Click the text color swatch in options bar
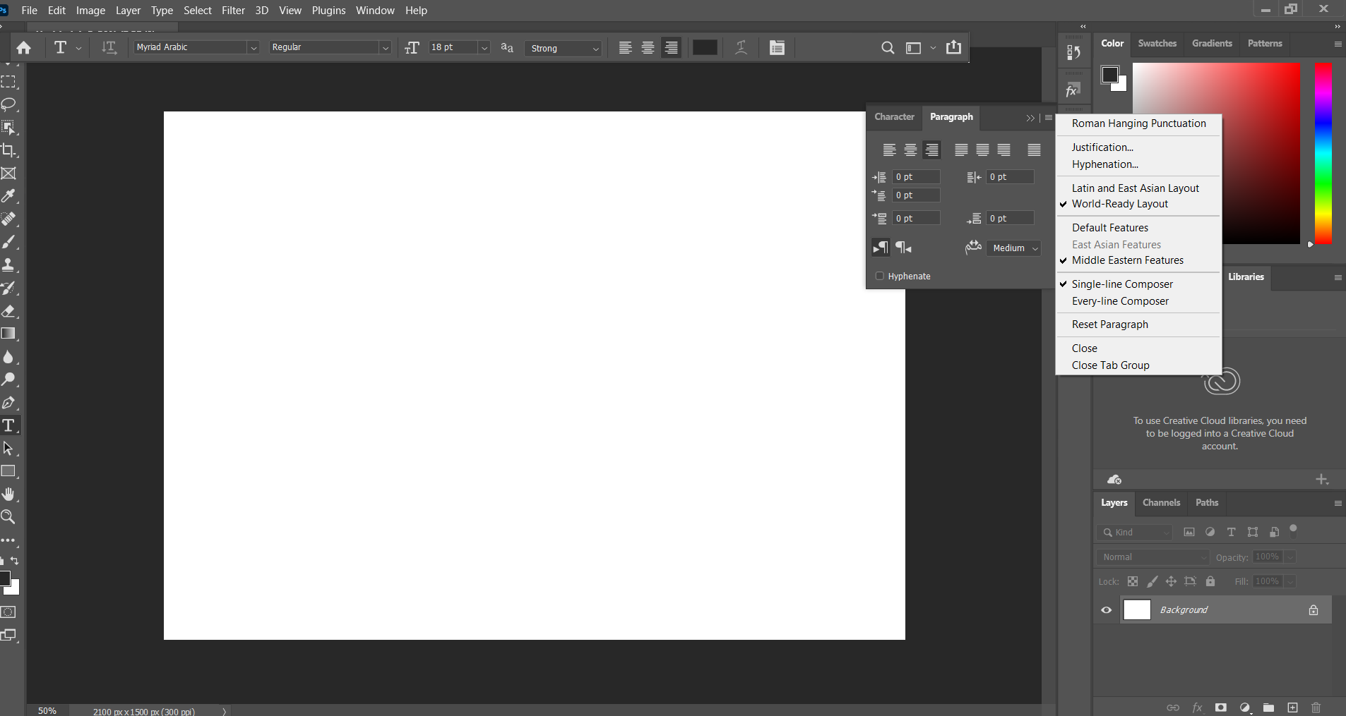 705,47
